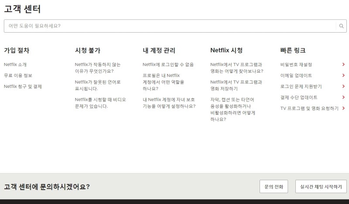Select the 이메일 업데이트 quick link
The image size is (349, 204).
point(296,76)
